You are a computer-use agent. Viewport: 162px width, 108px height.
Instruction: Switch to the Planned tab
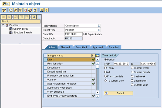point(65,47)
